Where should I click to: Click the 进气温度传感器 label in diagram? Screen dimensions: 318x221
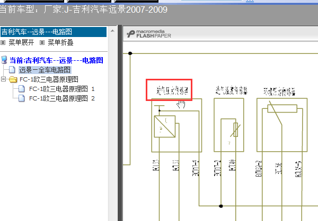pos(232,90)
